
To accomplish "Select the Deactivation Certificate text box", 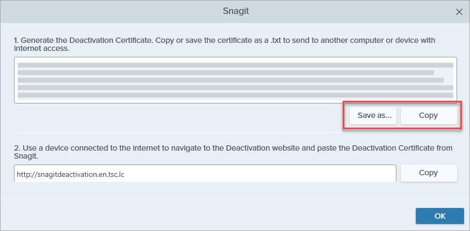I will [235, 80].
